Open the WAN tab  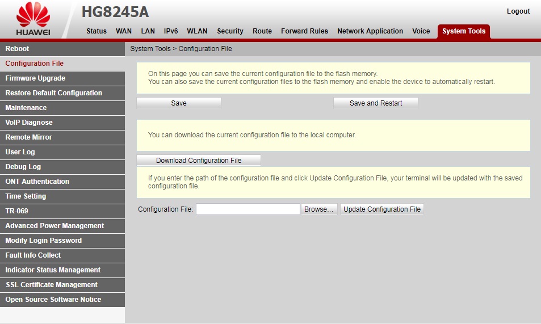[x=124, y=31]
